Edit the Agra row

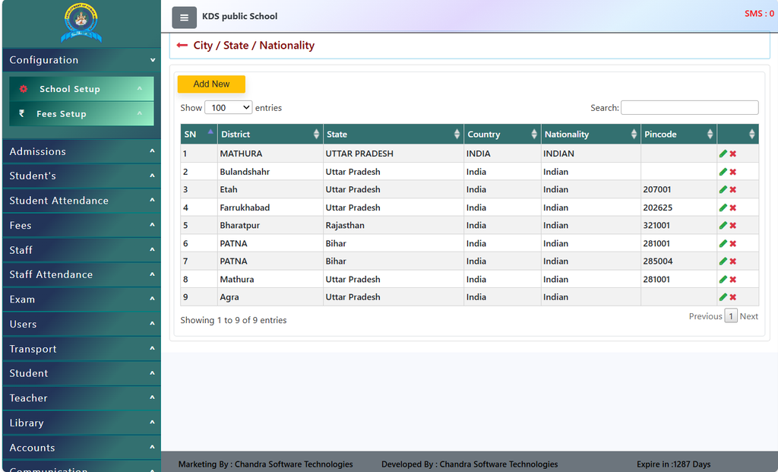pos(723,296)
